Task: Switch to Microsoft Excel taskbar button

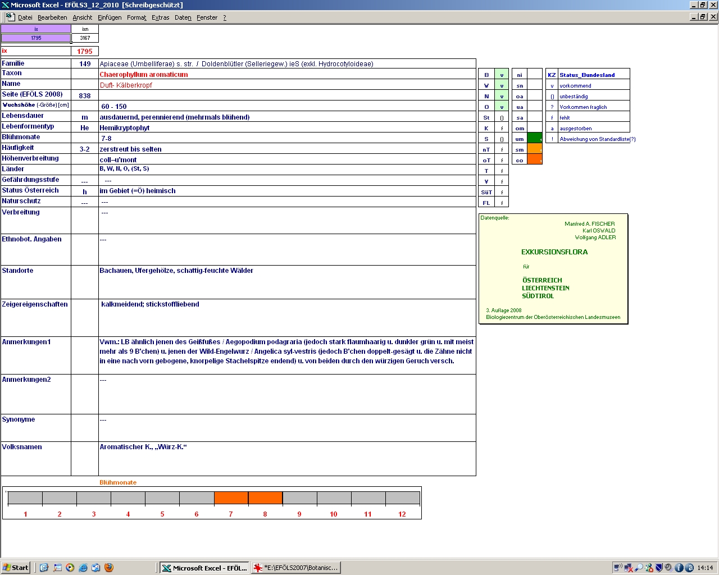Action: [x=204, y=568]
